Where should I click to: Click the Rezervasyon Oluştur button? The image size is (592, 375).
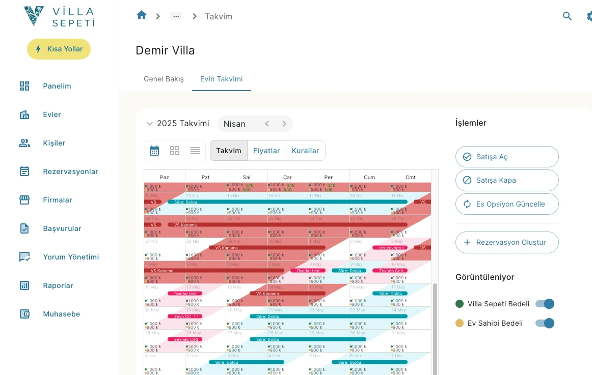point(507,242)
